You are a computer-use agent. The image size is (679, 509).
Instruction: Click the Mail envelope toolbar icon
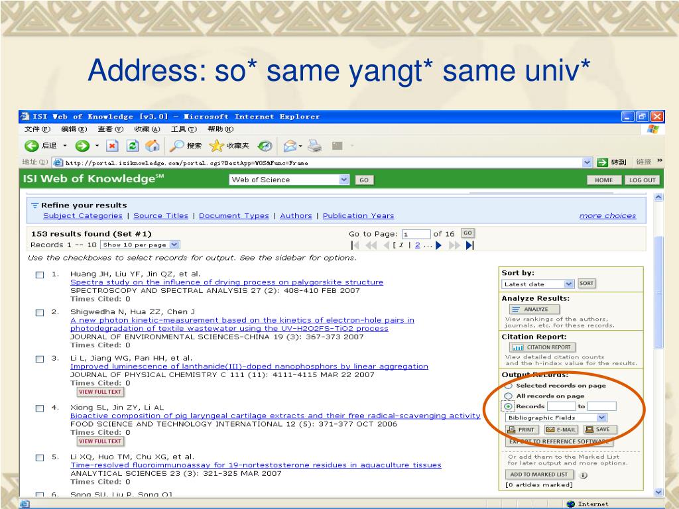(290, 146)
